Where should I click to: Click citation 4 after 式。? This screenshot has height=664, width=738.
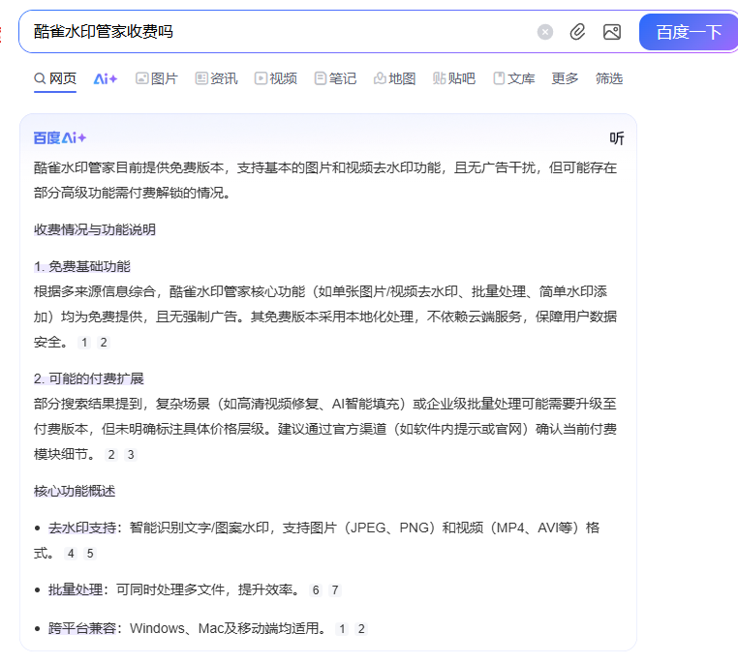[71, 554]
